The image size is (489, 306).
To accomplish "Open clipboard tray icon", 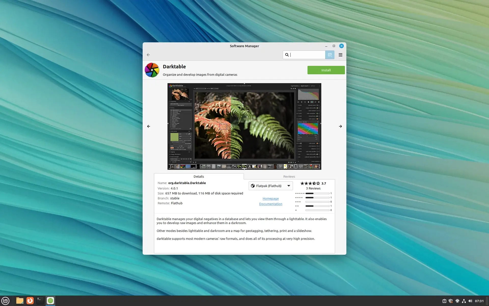I will (444, 301).
